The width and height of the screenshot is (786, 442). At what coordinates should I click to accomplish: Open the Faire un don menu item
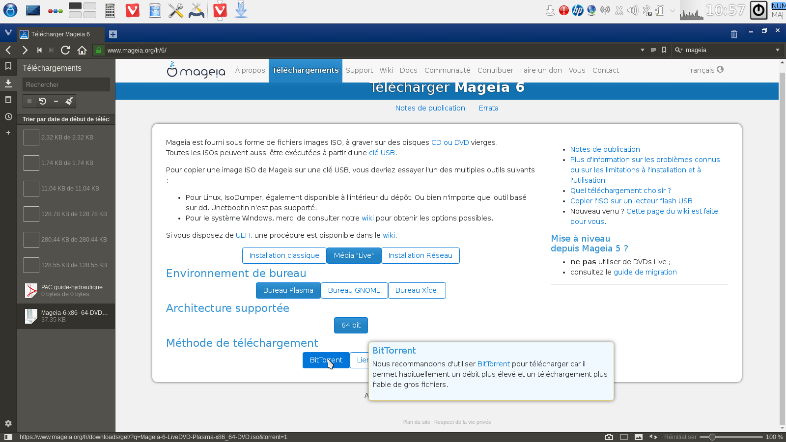click(541, 70)
